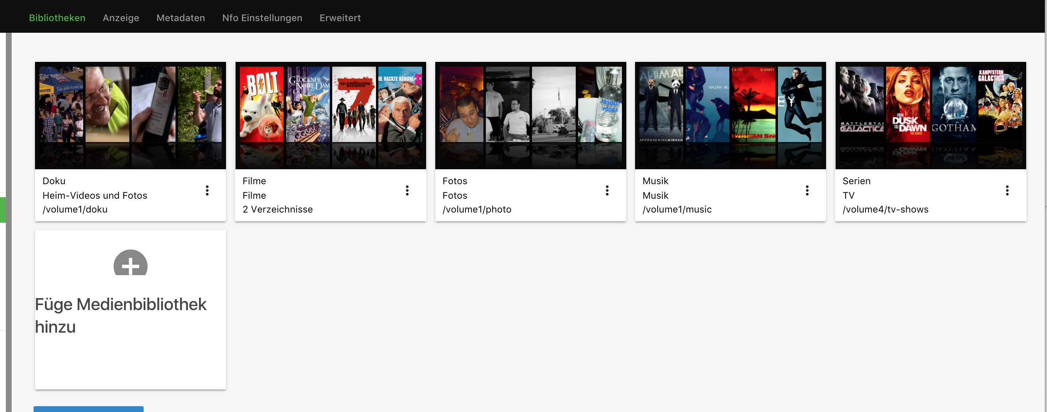Click the 2 Verzeichnisse text

click(277, 209)
